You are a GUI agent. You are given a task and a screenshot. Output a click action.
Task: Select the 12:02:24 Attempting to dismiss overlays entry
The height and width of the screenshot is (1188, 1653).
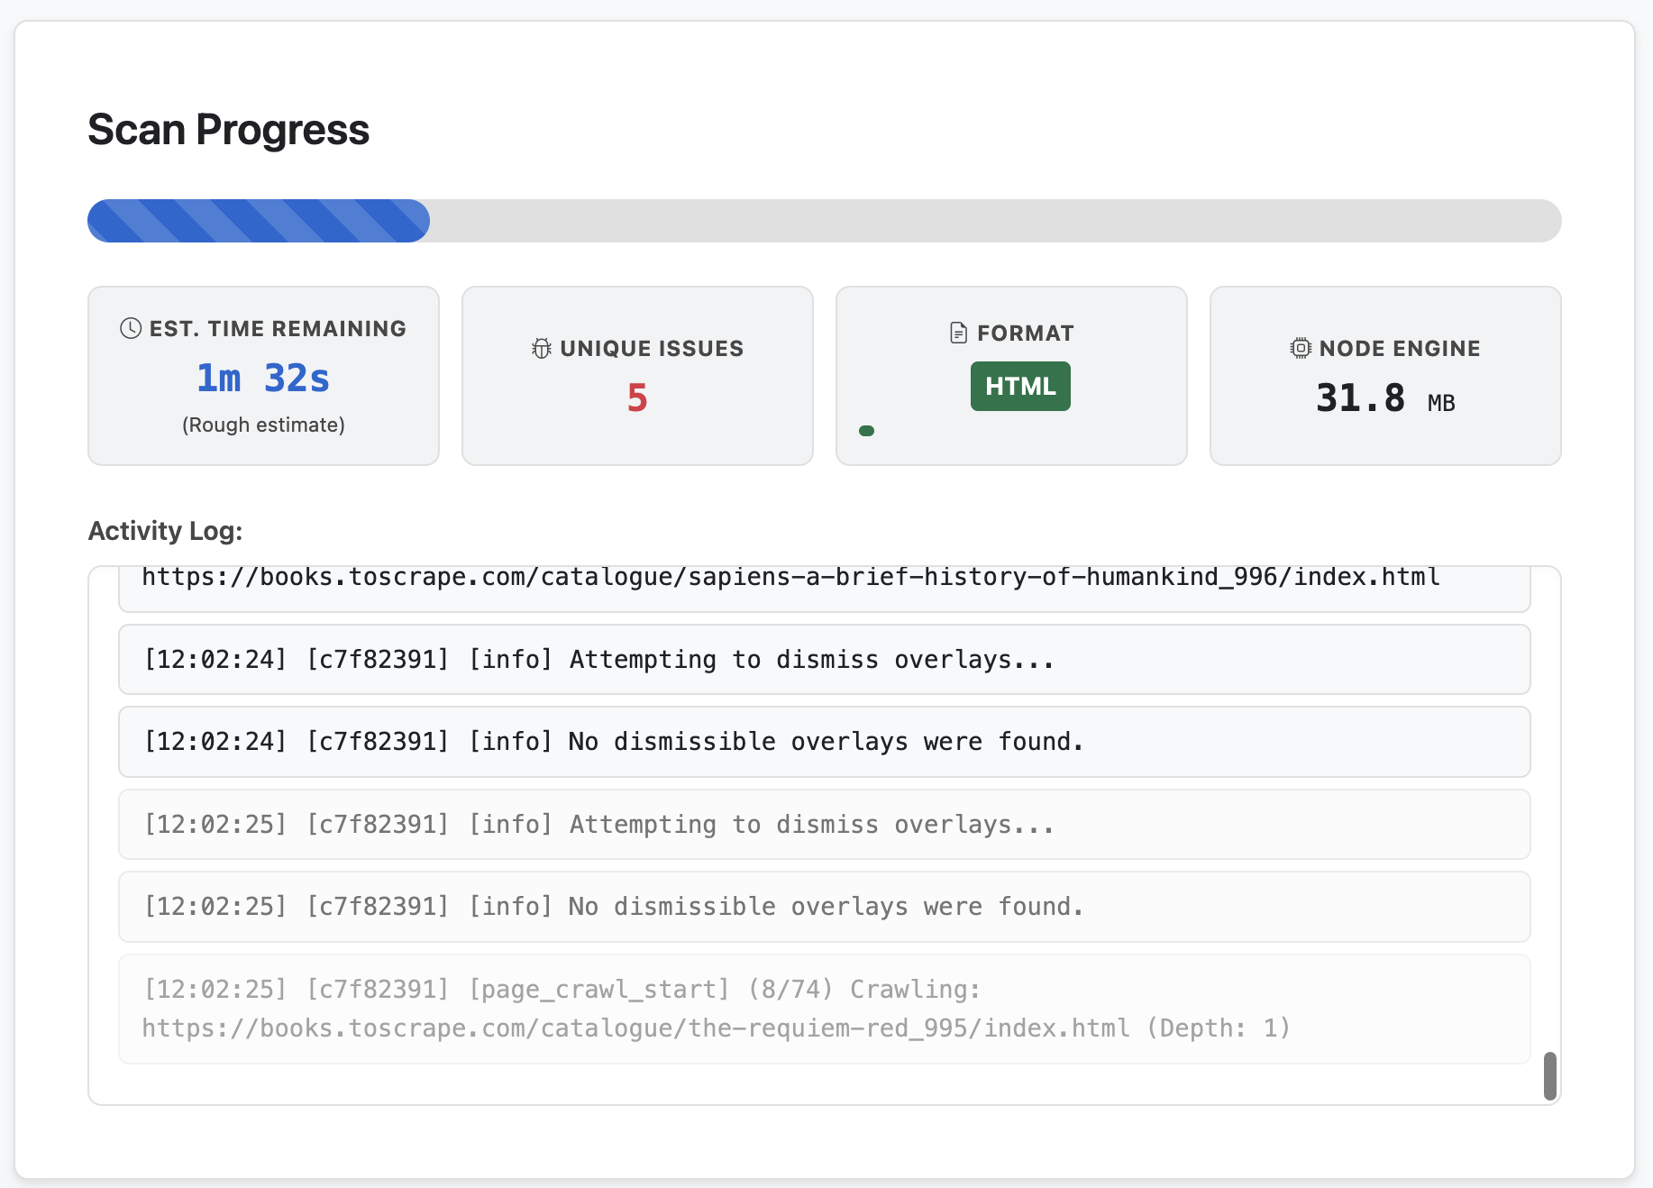point(825,659)
